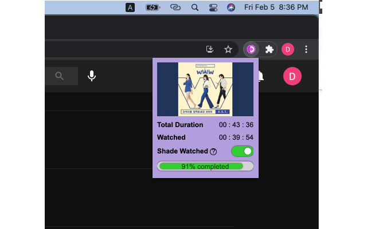Open the linked chain menu bar icon
This screenshot has height=229, width=367.
pos(175,7)
